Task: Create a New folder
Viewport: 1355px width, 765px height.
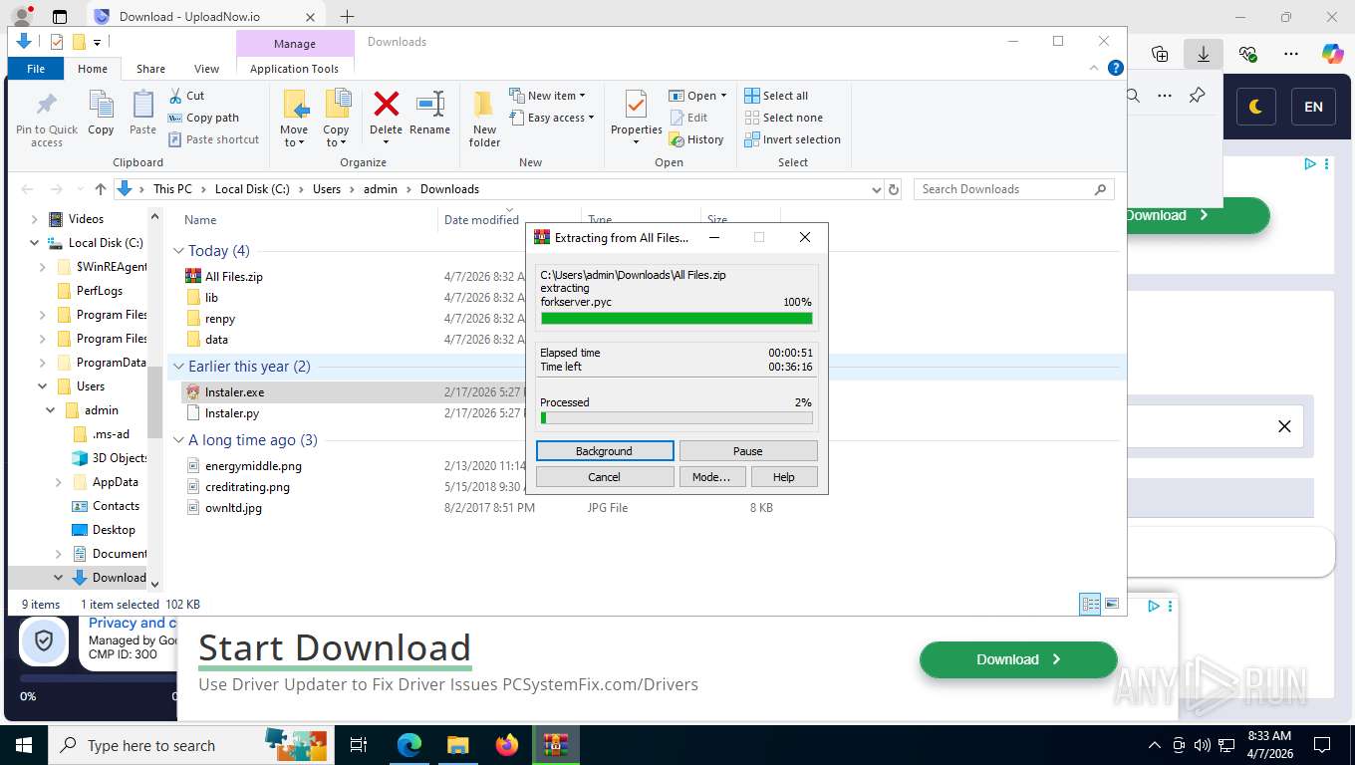Action: (x=484, y=118)
